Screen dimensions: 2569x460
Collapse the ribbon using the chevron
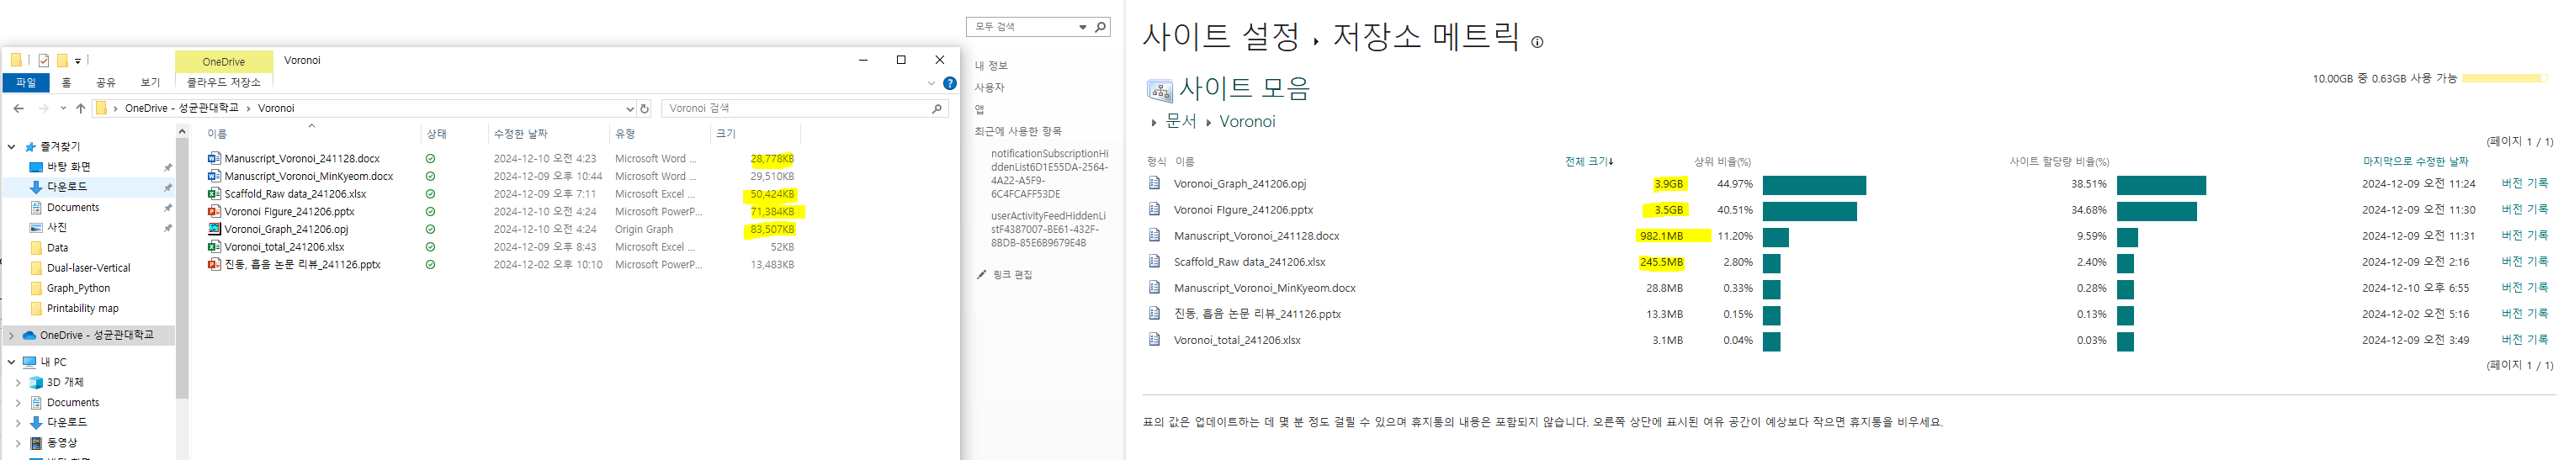pyautogui.click(x=932, y=83)
